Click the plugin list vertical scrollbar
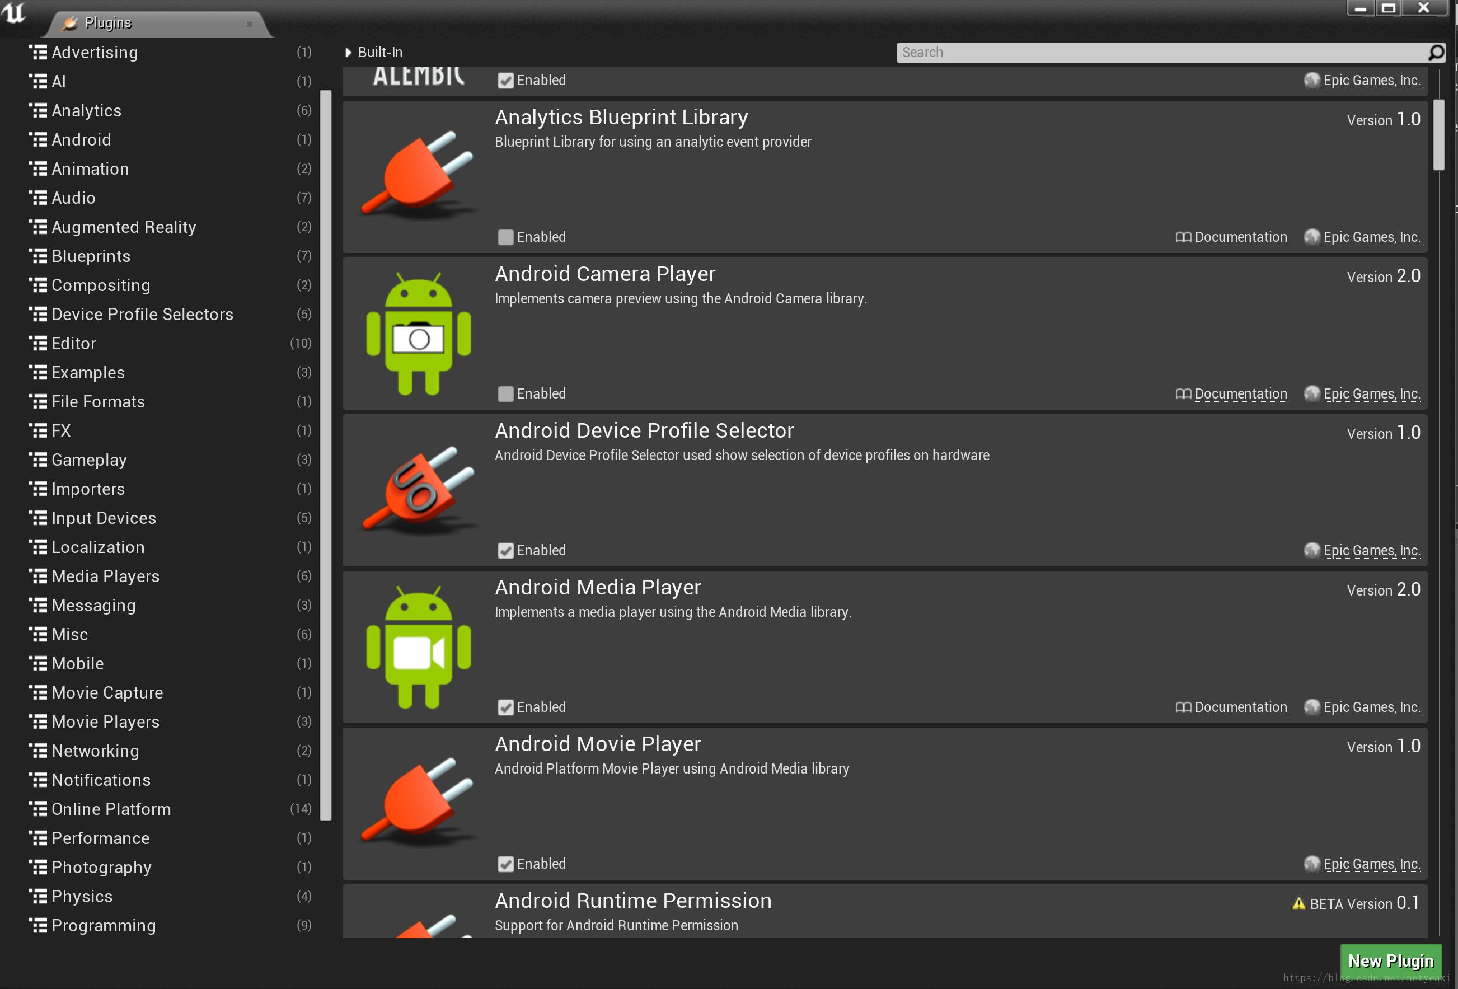Screen dimensions: 1458x989 click(1438, 135)
